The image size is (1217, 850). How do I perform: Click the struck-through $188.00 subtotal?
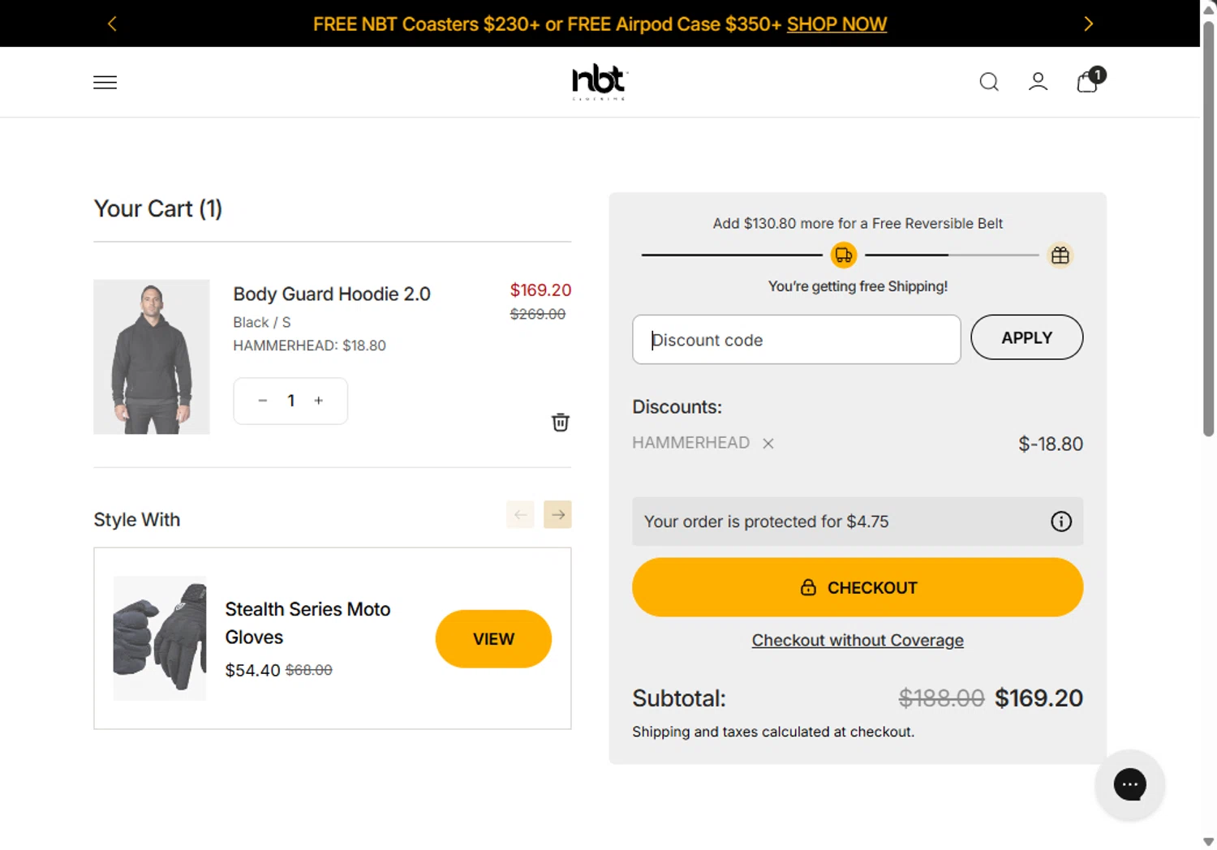pos(941,698)
